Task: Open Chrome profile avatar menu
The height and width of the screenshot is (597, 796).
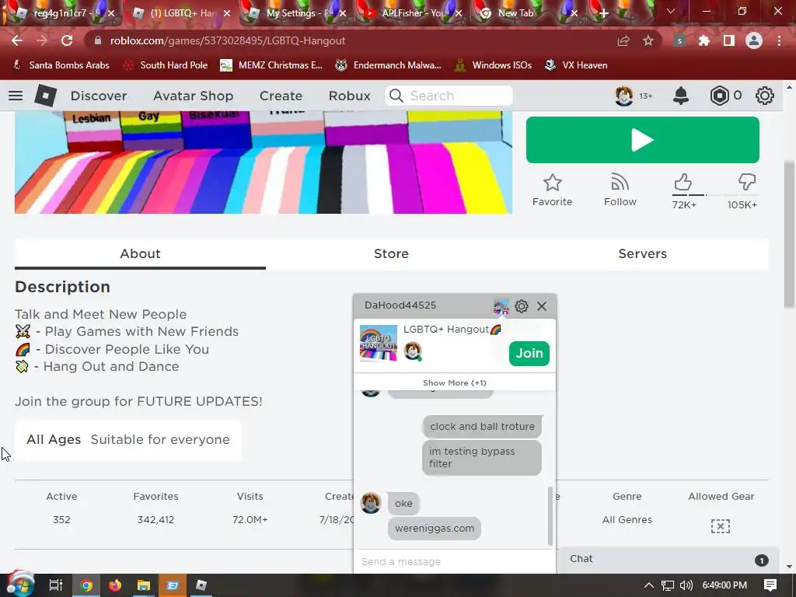Action: [x=754, y=40]
